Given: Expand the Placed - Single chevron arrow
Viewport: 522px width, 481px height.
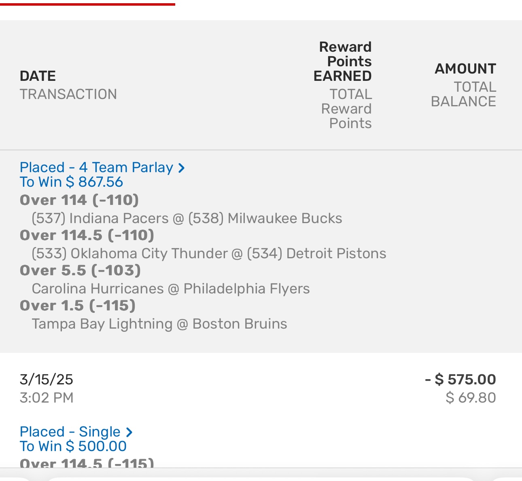Looking at the screenshot, I should [129, 432].
